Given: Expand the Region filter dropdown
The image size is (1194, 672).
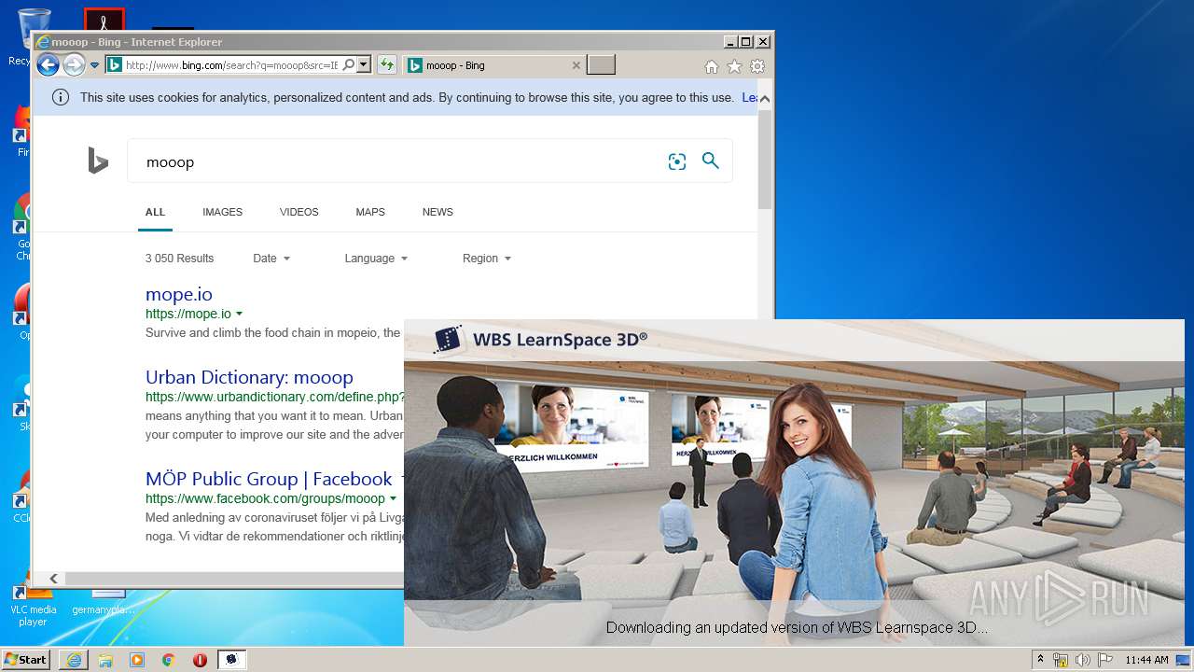Looking at the screenshot, I should [487, 259].
